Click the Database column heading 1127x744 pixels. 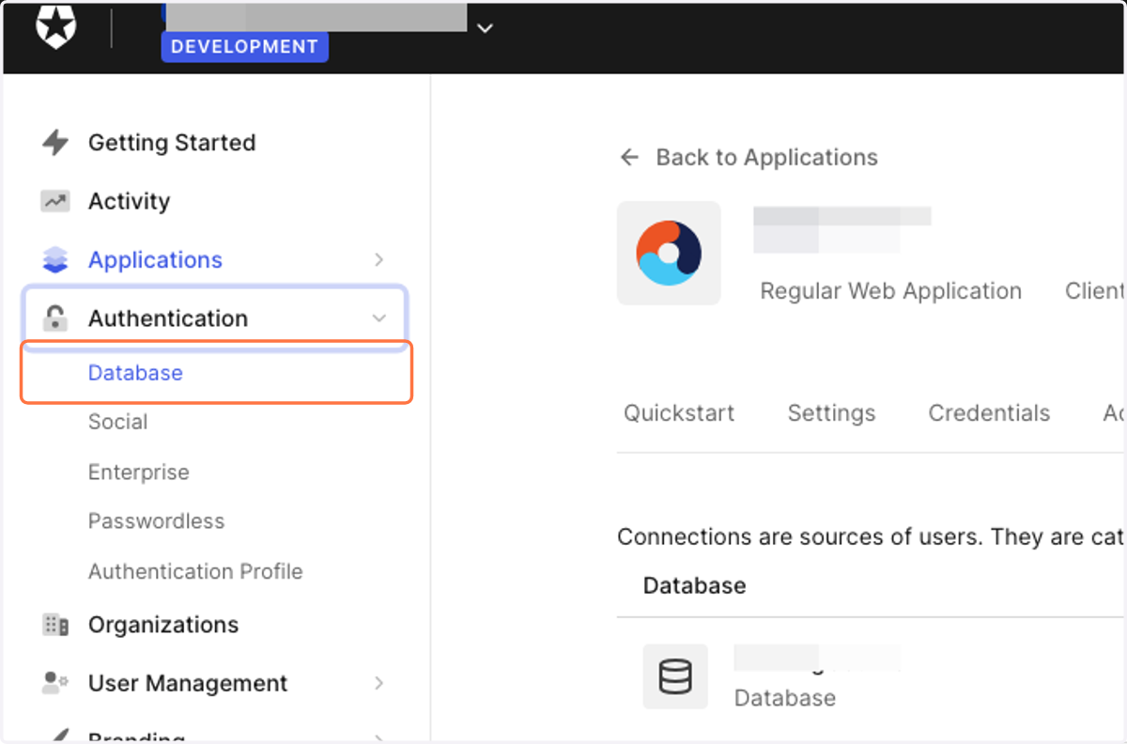point(694,585)
